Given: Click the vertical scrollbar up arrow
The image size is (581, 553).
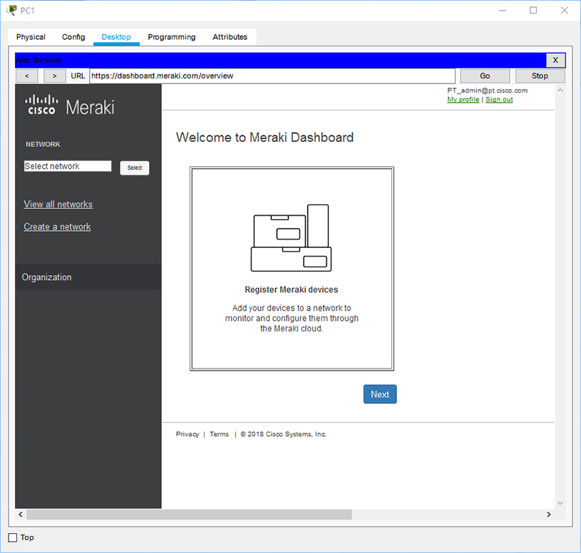Looking at the screenshot, I should (560, 90).
